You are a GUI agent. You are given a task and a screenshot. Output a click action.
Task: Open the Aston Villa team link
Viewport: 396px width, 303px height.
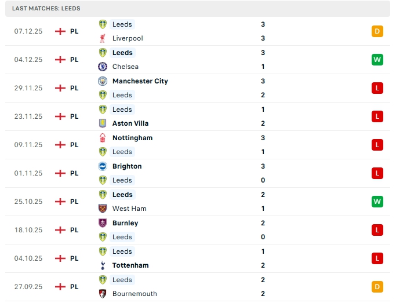[130, 123]
